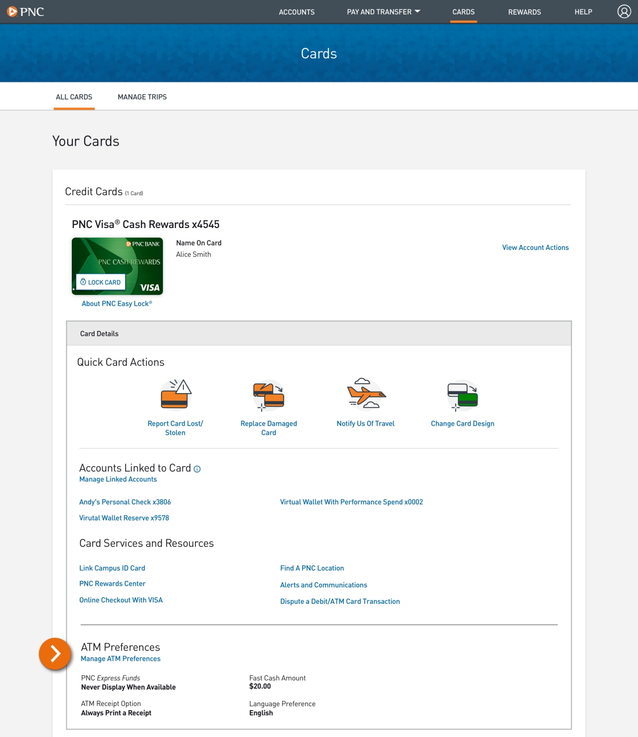The width and height of the screenshot is (638, 737).
Task: Click the Lock Card button on the card image
Action: (x=100, y=282)
